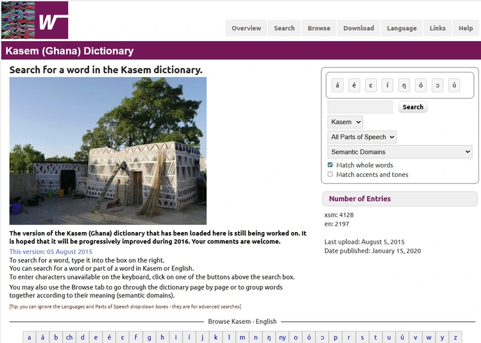481x343 pixels.
Task: Switch to the Browse tab
Action: [319, 28]
